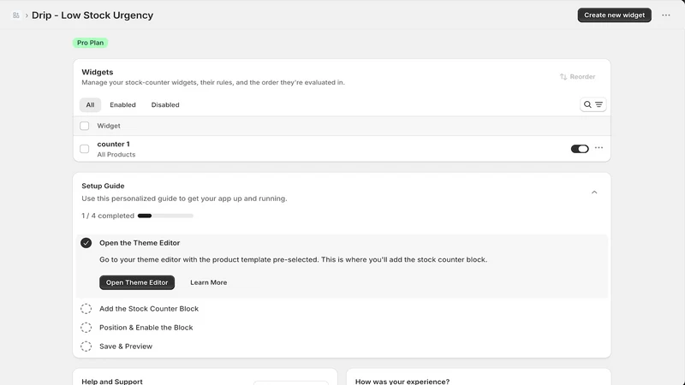The width and height of the screenshot is (685, 385).
Task: Open the search and filter widgets button
Action: pos(593,104)
